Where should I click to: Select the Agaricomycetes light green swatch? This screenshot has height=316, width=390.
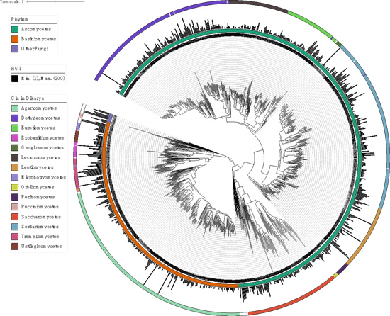[15, 108]
